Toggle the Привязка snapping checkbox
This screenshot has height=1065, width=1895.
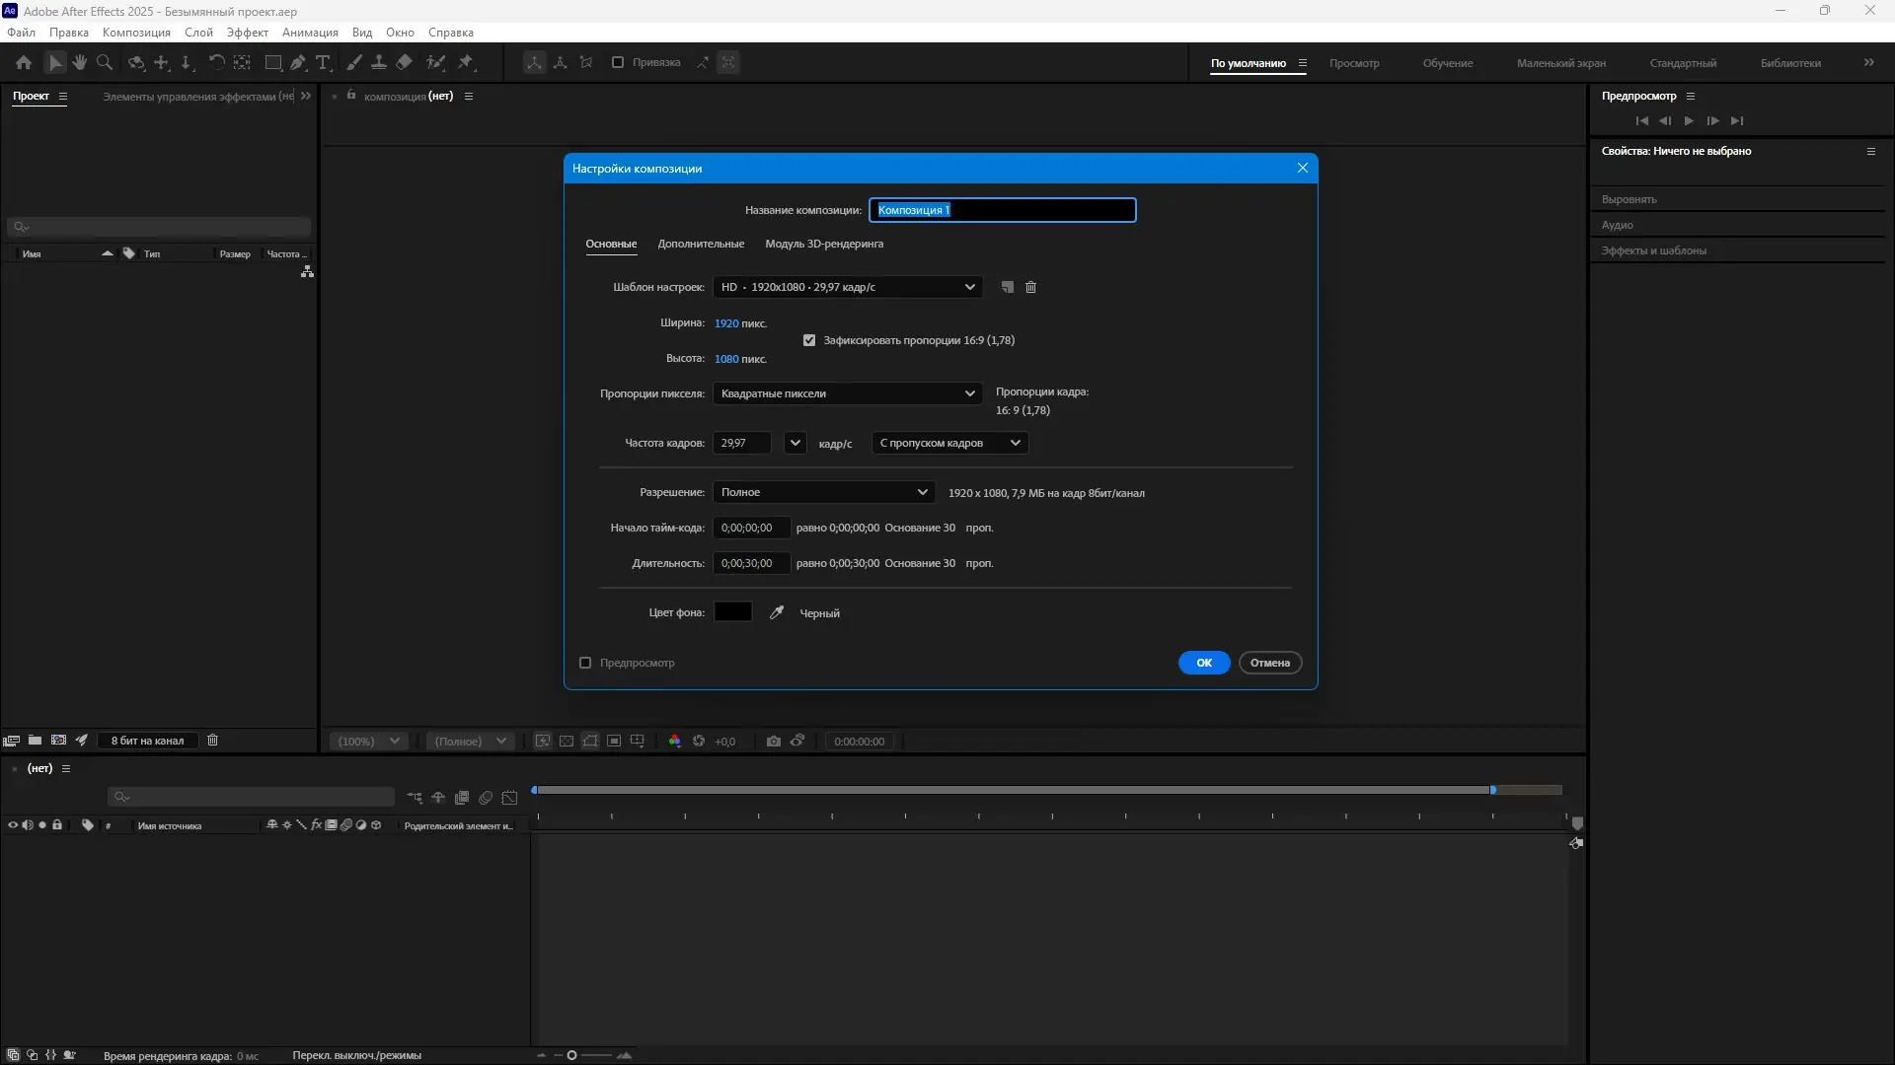[618, 62]
